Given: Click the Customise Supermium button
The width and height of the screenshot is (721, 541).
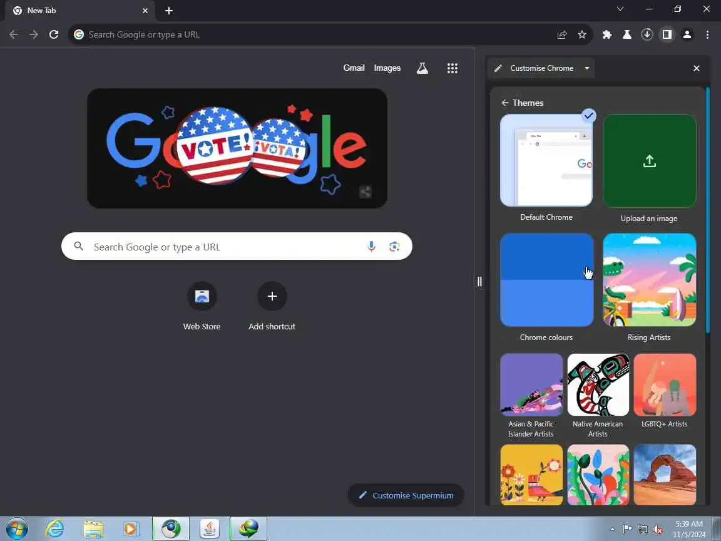Looking at the screenshot, I should 406,495.
